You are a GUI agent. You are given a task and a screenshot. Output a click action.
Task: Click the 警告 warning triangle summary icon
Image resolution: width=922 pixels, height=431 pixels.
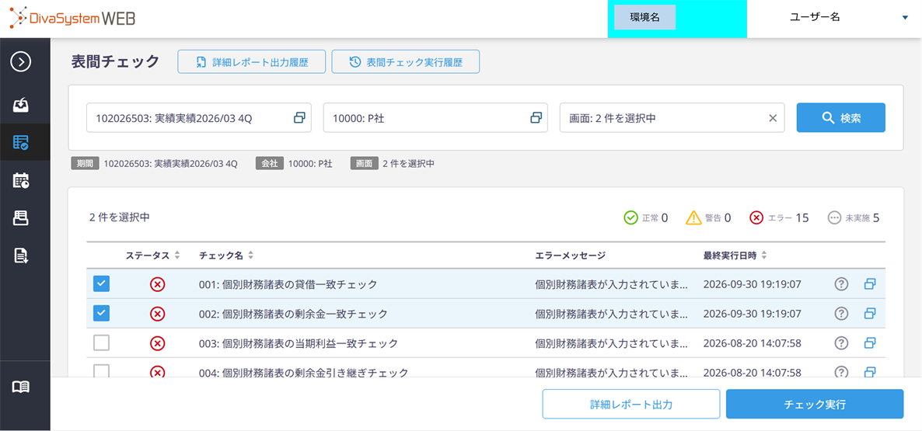(x=694, y=218)
